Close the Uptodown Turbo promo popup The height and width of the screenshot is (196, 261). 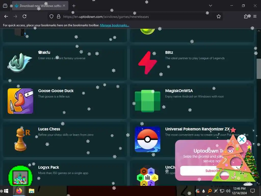click(242, 139)
